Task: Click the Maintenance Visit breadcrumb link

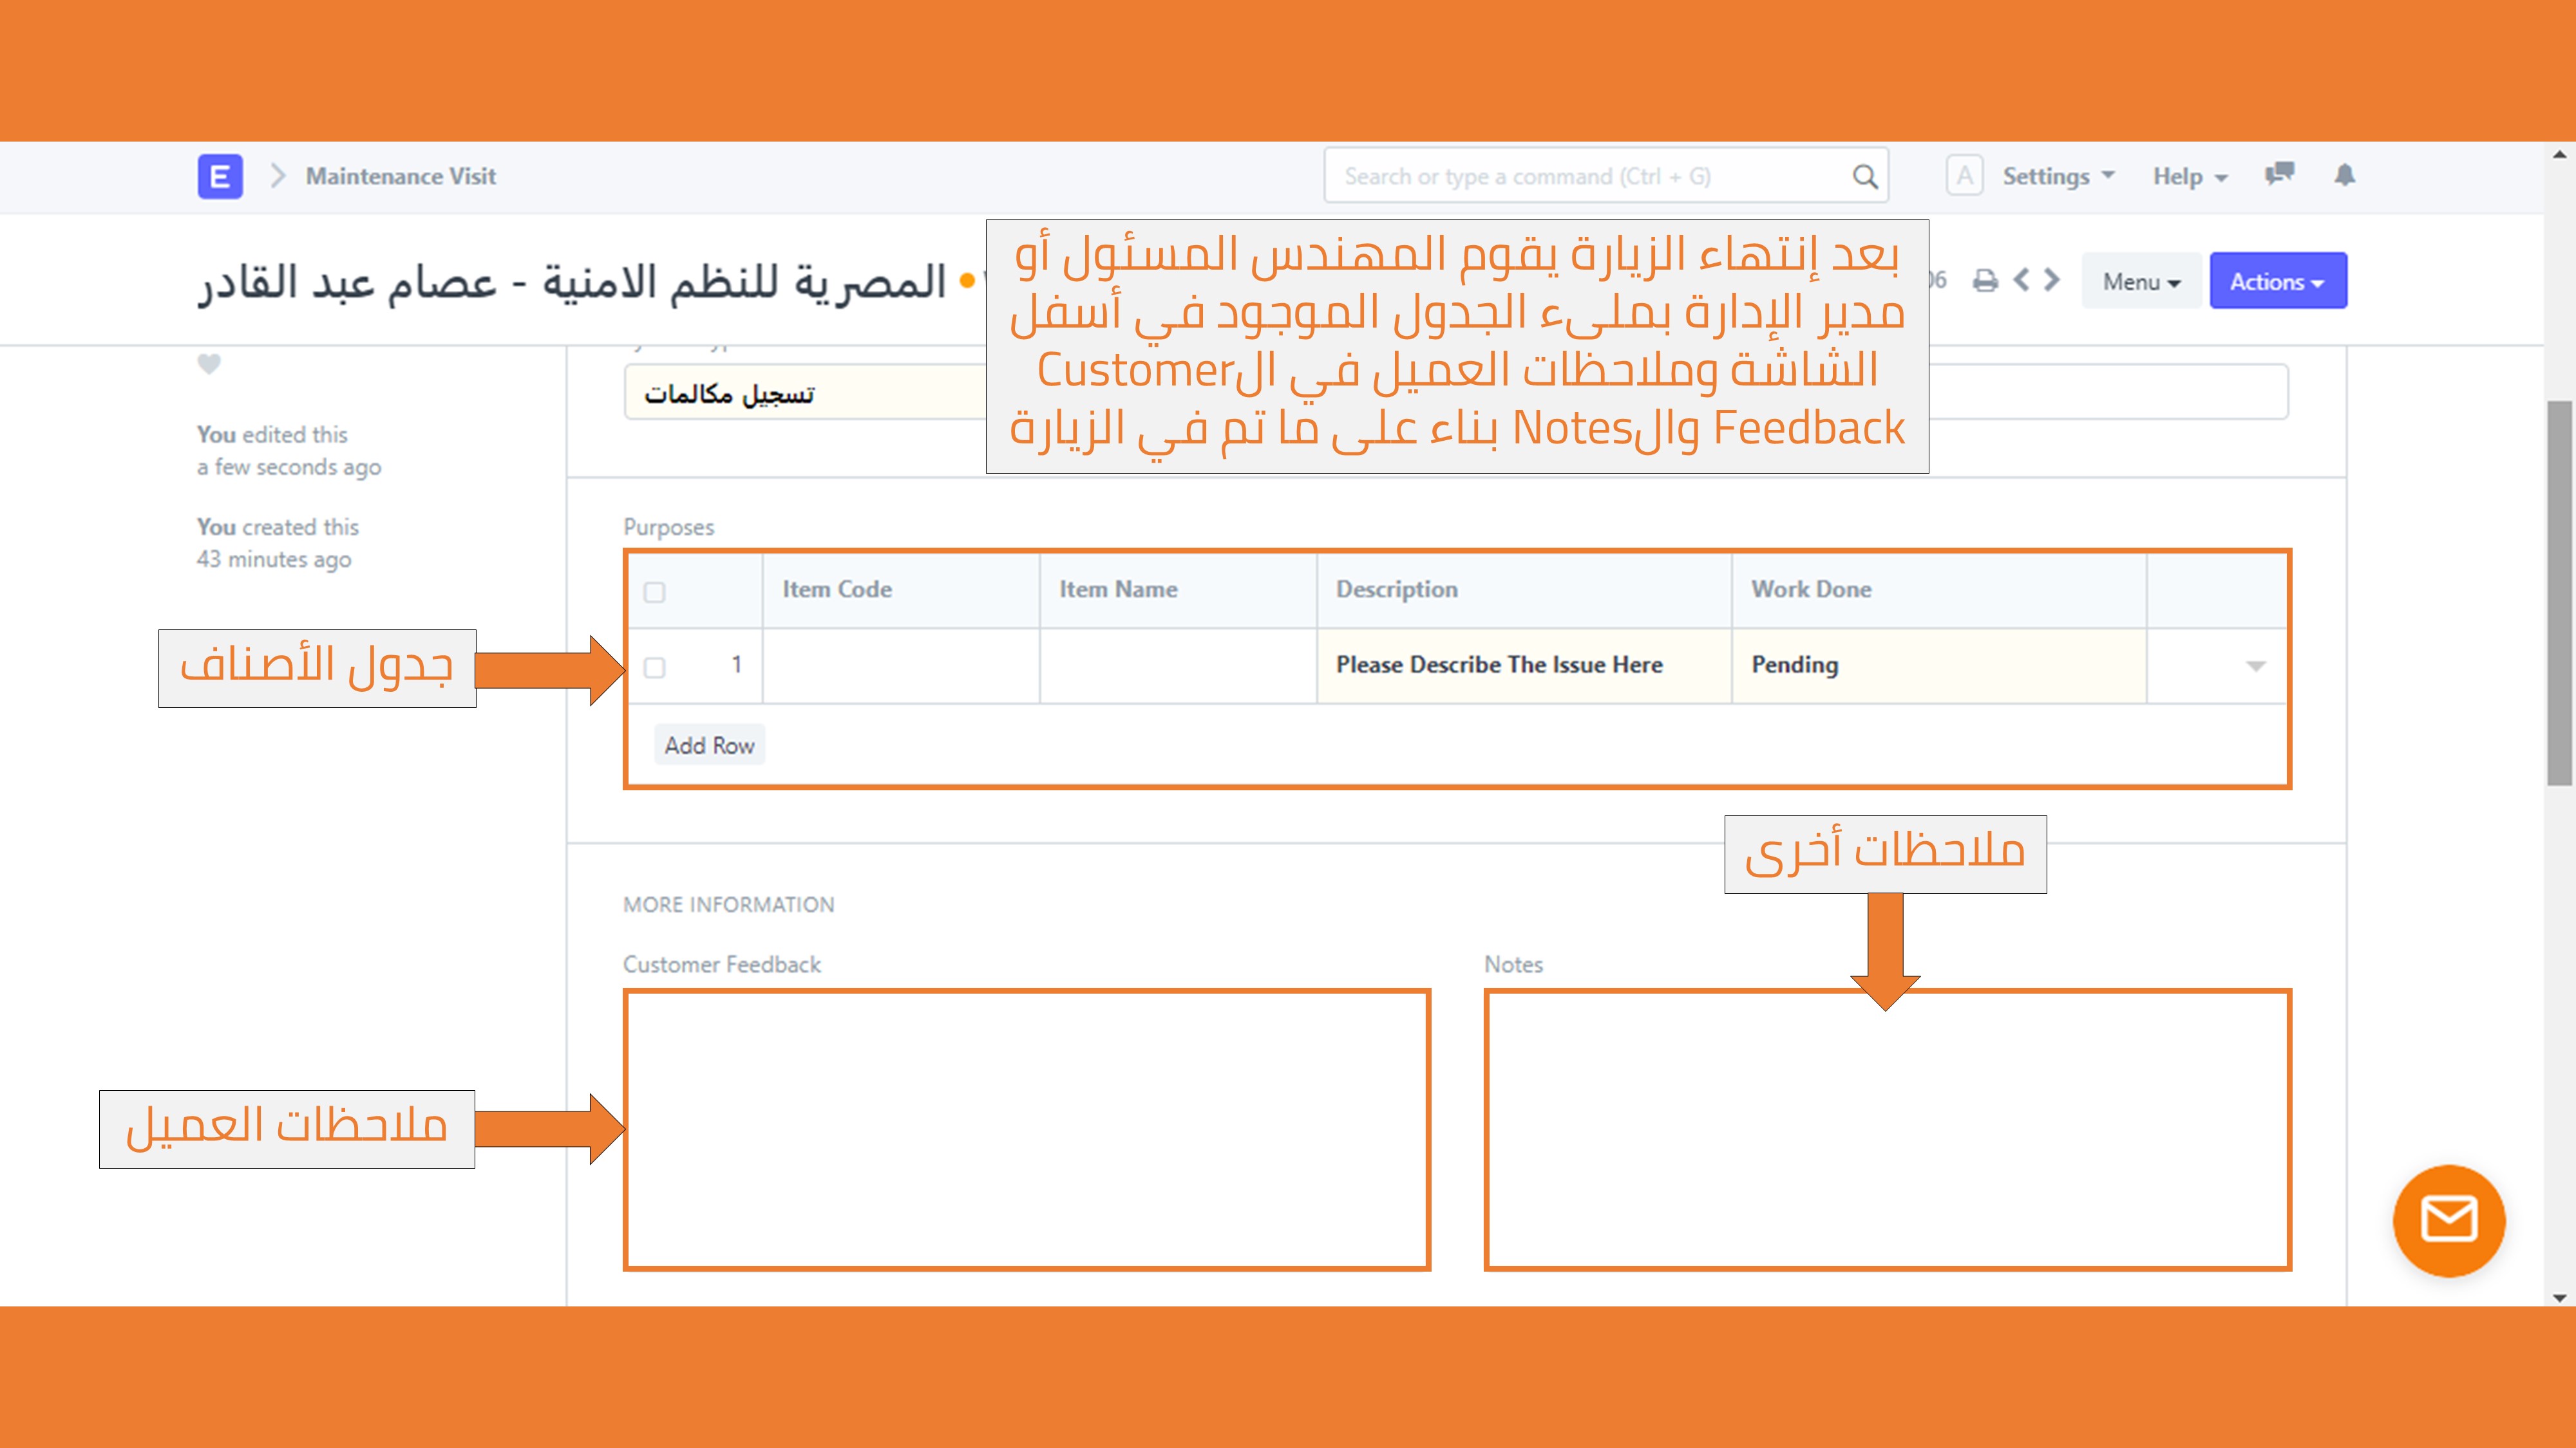Action: click(x=400, y=177)
